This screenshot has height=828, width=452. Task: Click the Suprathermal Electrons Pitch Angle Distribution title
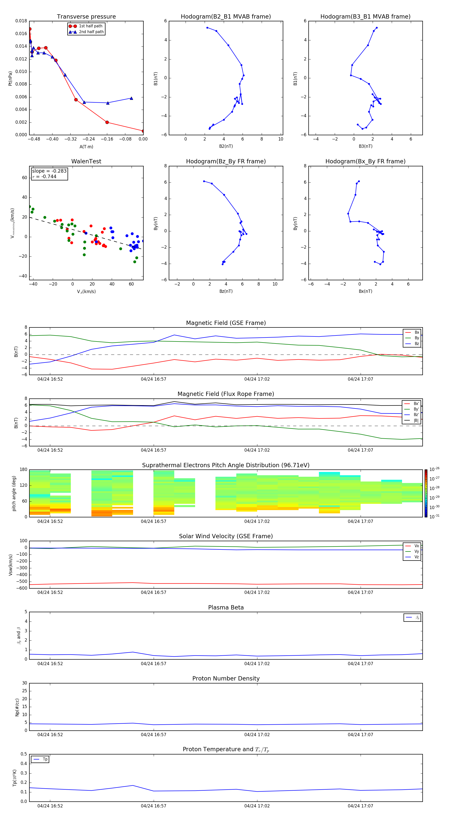tap(226, 465)
